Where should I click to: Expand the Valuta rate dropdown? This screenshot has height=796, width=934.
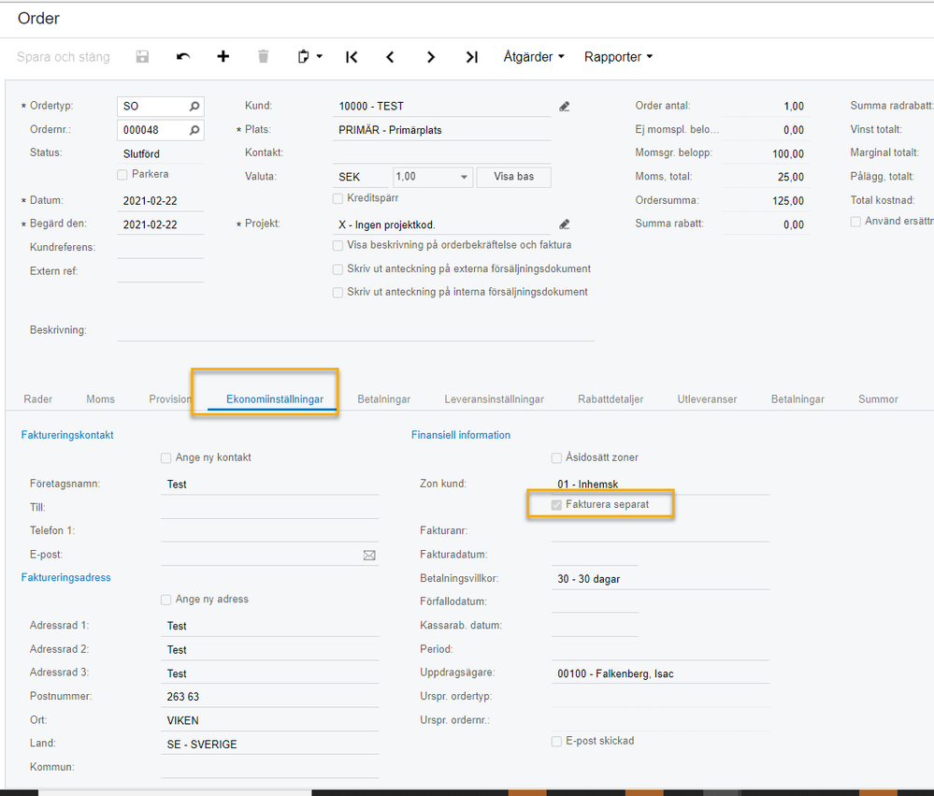click(464, 177)
